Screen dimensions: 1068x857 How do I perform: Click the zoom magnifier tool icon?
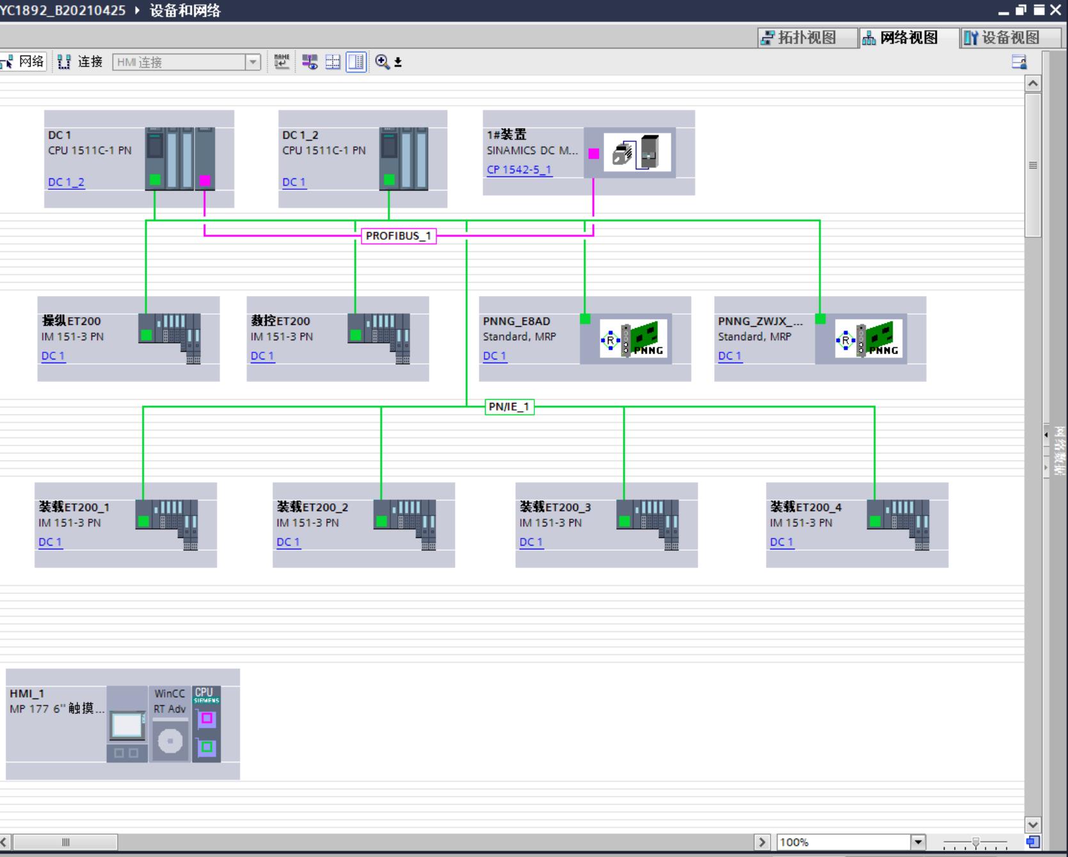coord(383,62)
